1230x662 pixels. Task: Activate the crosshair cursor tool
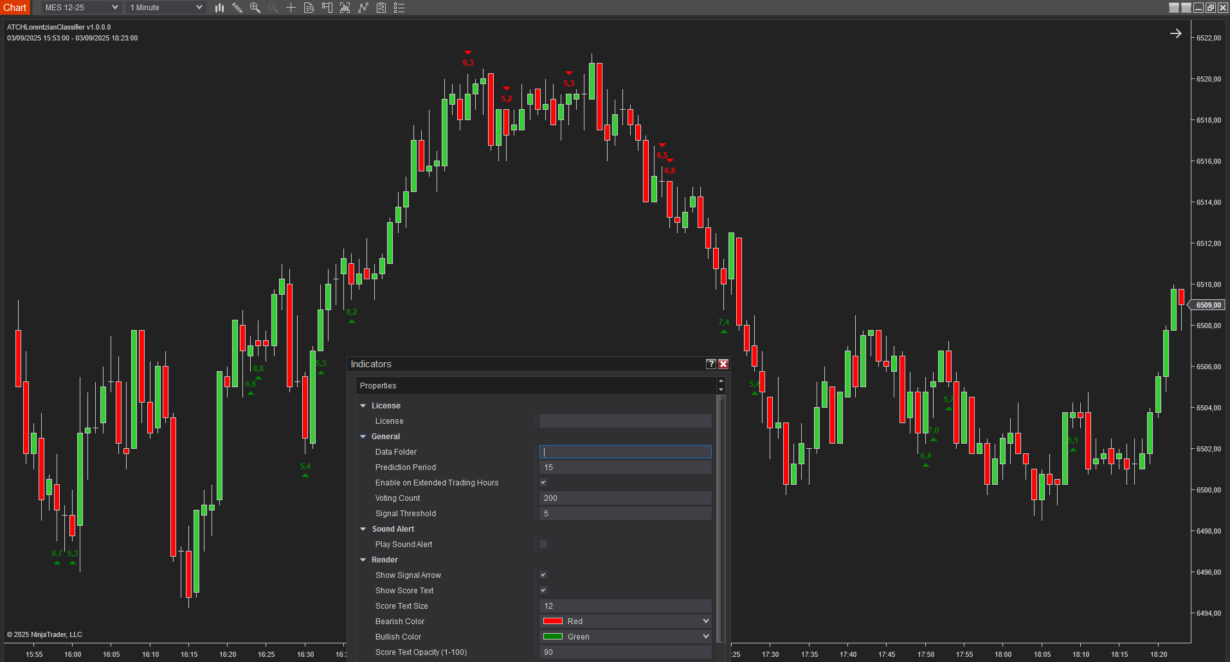click(291, 8)
